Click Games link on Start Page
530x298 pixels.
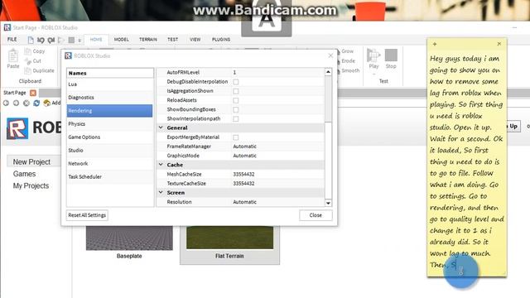[24, 174]
